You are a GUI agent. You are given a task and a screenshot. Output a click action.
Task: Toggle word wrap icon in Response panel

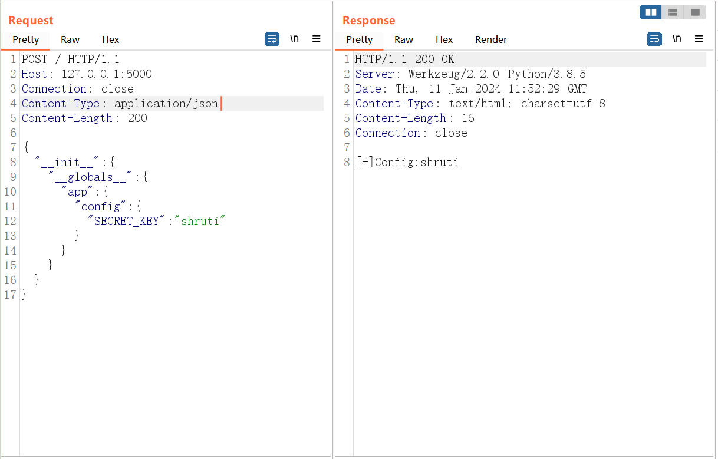coord(654,39)
